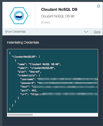Viewport: 103px width, 126px height.
Task: Click the blurred password value in JSON
Action: pyautogui.click(x=68, y=83)
